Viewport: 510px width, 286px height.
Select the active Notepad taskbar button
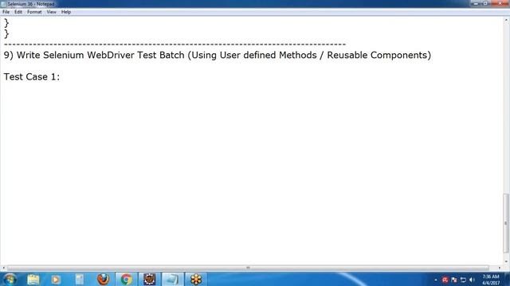point(172,279)
